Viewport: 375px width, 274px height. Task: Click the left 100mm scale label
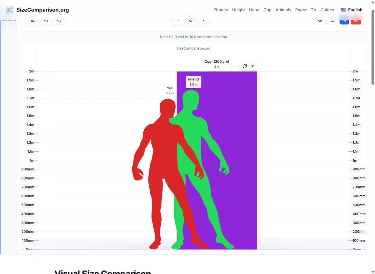click(28, 241)
